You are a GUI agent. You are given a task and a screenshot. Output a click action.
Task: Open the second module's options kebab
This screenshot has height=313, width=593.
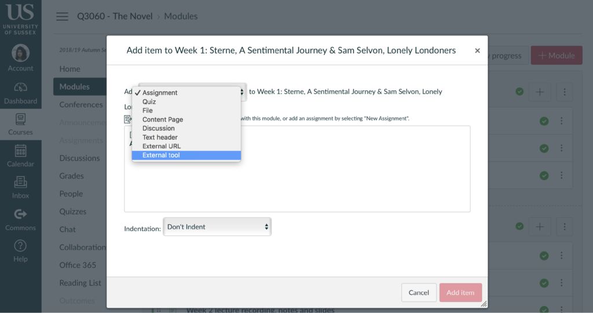coord(564,227)
